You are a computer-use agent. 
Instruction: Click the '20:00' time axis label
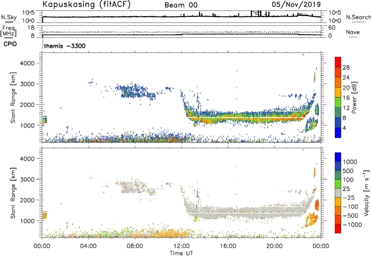pyautogui.click(x=275, y=246)
